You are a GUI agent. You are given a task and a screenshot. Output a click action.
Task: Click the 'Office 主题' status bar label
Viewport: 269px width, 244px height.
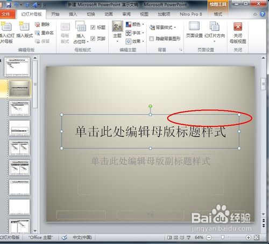(x=40, y=238)
